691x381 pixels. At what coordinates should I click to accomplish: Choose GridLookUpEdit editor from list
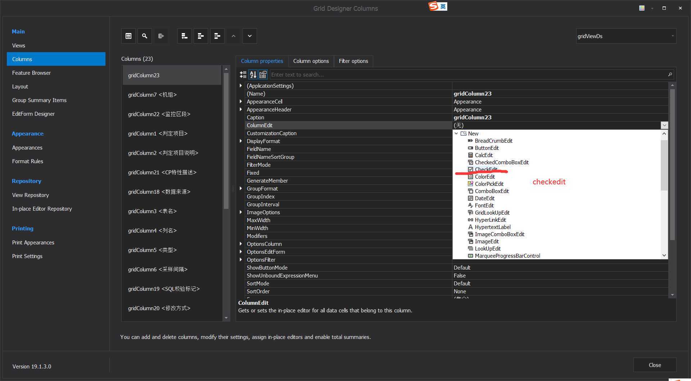(492, 213)
